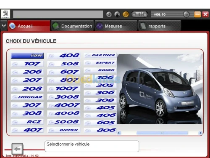
Task: Select the 4008 vehicle
Action: pos(64,113)
